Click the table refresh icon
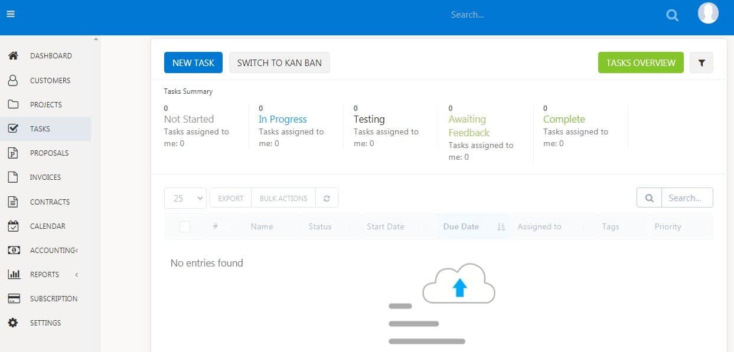 327,198
